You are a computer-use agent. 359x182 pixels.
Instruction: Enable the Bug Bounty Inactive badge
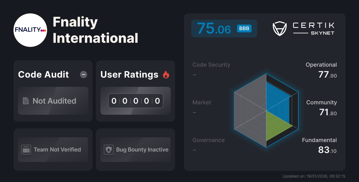click(x=135, y=149)
